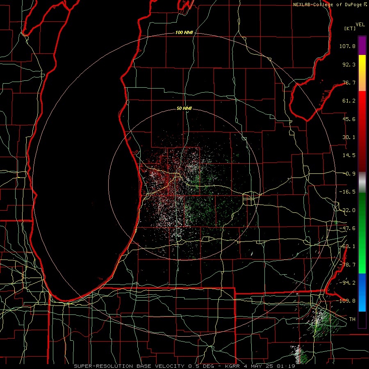
Task: Select the 30.1 scale value
Action: tap(349, 137)
